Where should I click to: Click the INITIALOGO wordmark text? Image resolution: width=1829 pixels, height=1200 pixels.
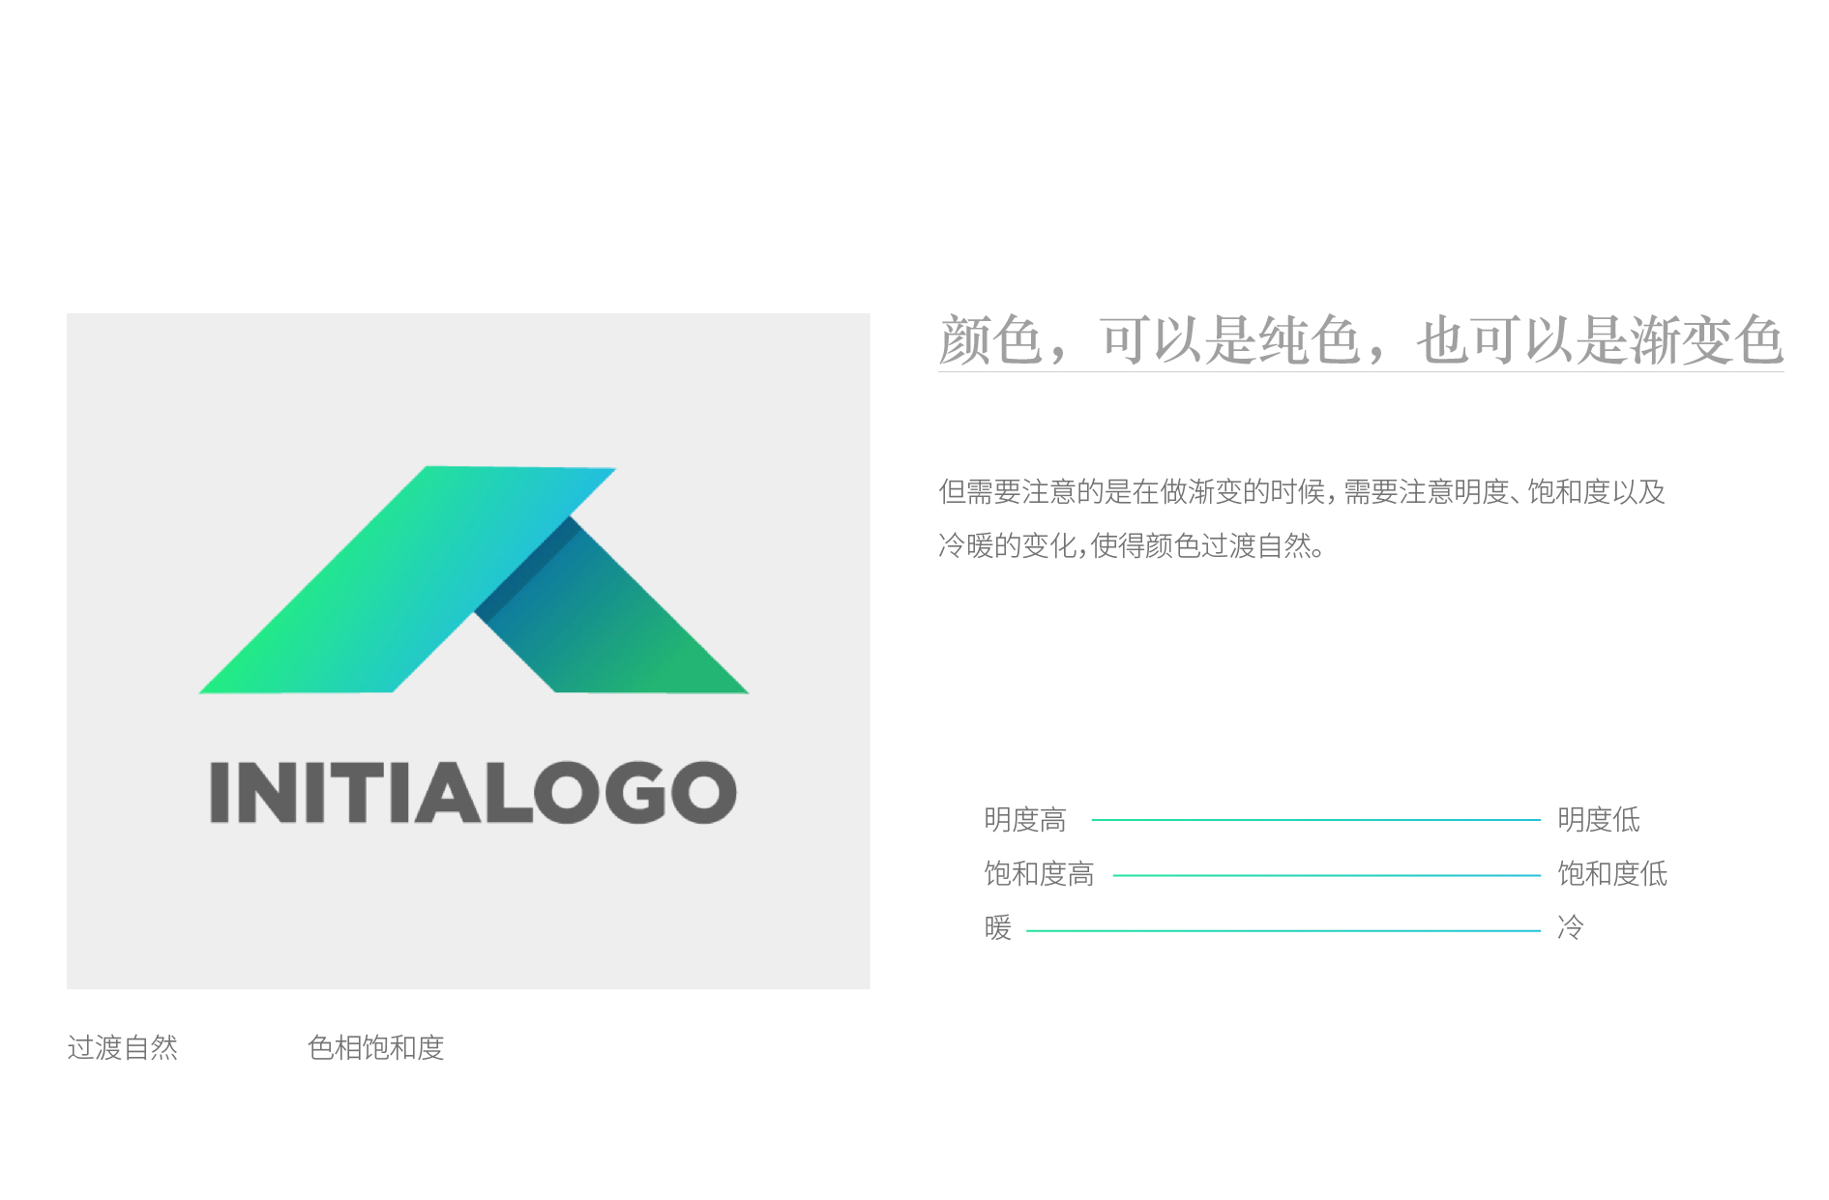pos(473,793)
